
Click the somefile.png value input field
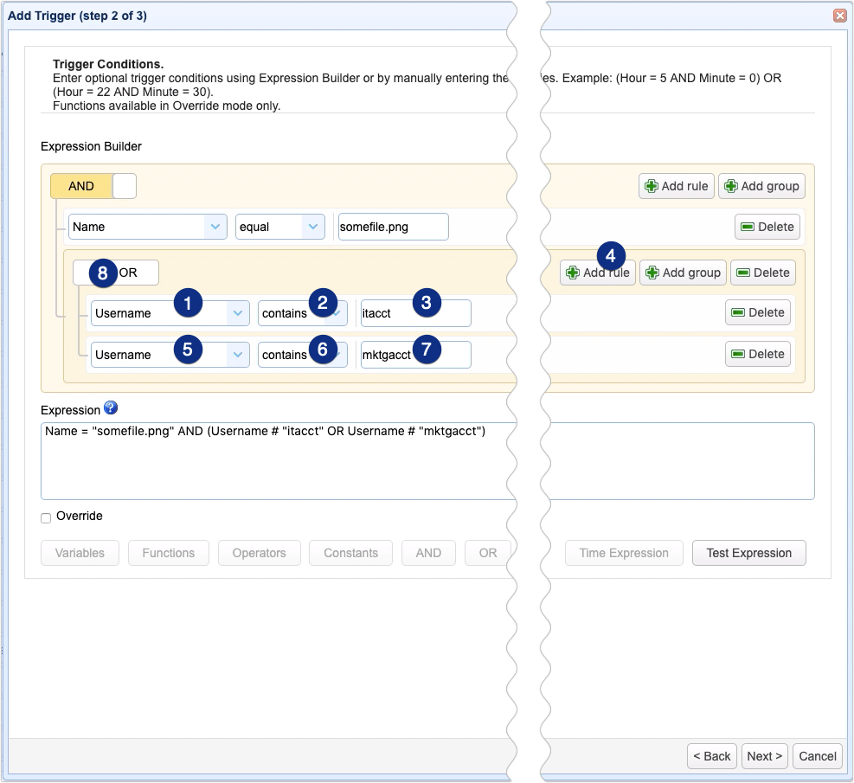[392, 226]
